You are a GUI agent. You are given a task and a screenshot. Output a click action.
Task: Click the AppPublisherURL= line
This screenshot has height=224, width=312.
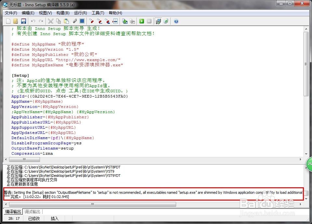point(46,122)
